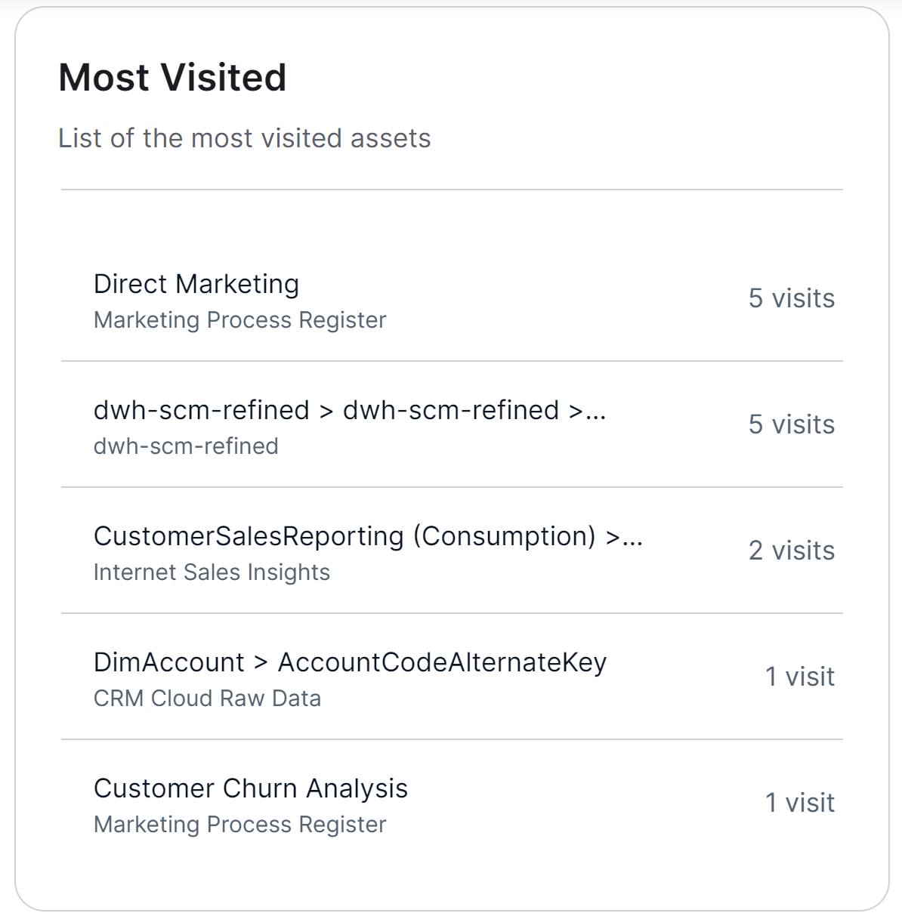Click the dwh-scm-refined subtitle text
The width and height of the screenshot is (902, 913).
(186, 446)
